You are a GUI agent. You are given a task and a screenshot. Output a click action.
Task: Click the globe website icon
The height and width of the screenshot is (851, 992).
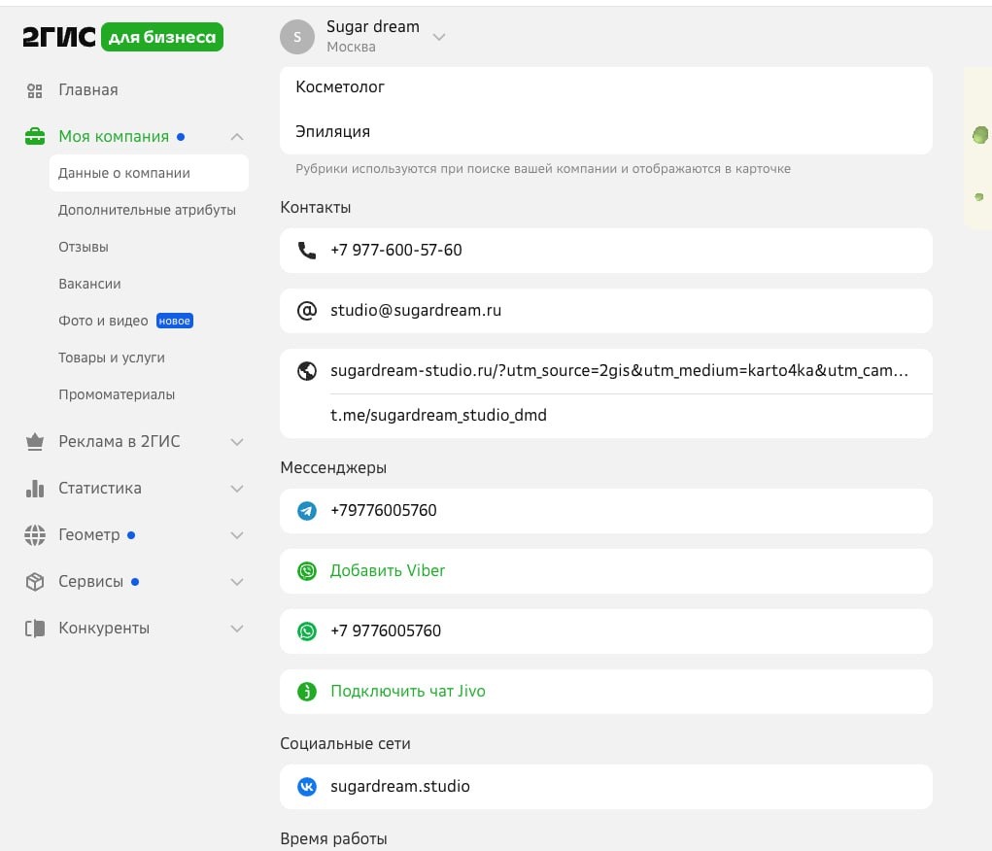pos(307,371)
